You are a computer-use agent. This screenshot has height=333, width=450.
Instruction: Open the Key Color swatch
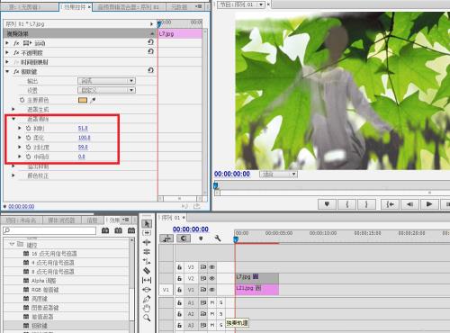tap(83, 100)
